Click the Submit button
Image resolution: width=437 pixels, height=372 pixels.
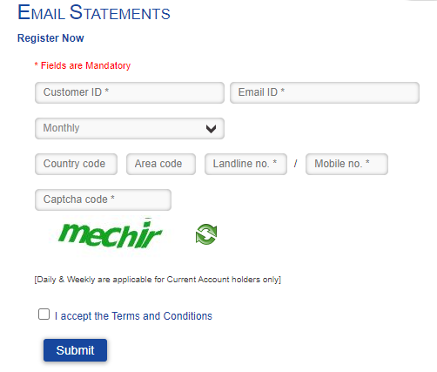click(75, 350)
